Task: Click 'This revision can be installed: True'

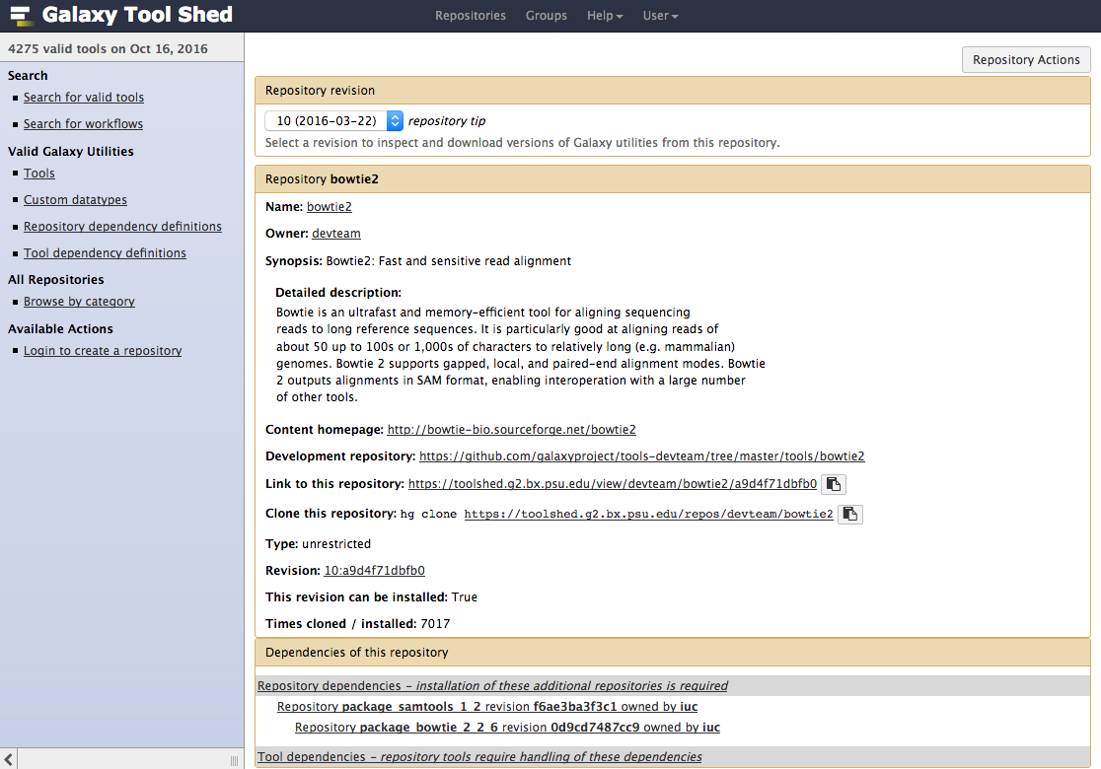Action: 371,597
